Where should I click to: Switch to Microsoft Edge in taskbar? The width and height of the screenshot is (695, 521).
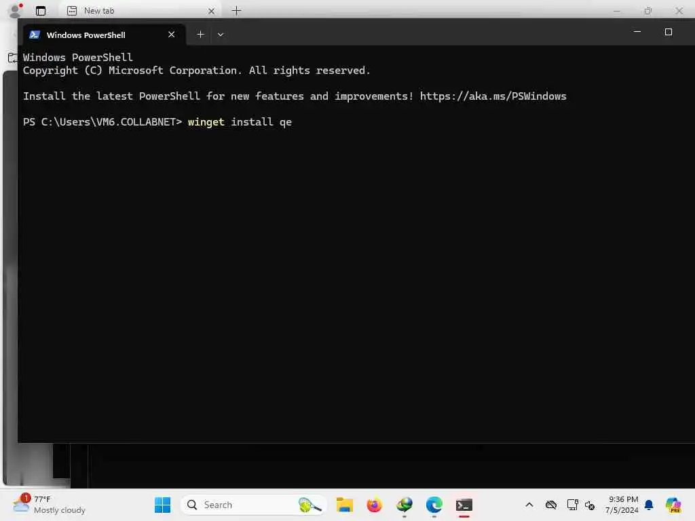click(x=434, y=505)
